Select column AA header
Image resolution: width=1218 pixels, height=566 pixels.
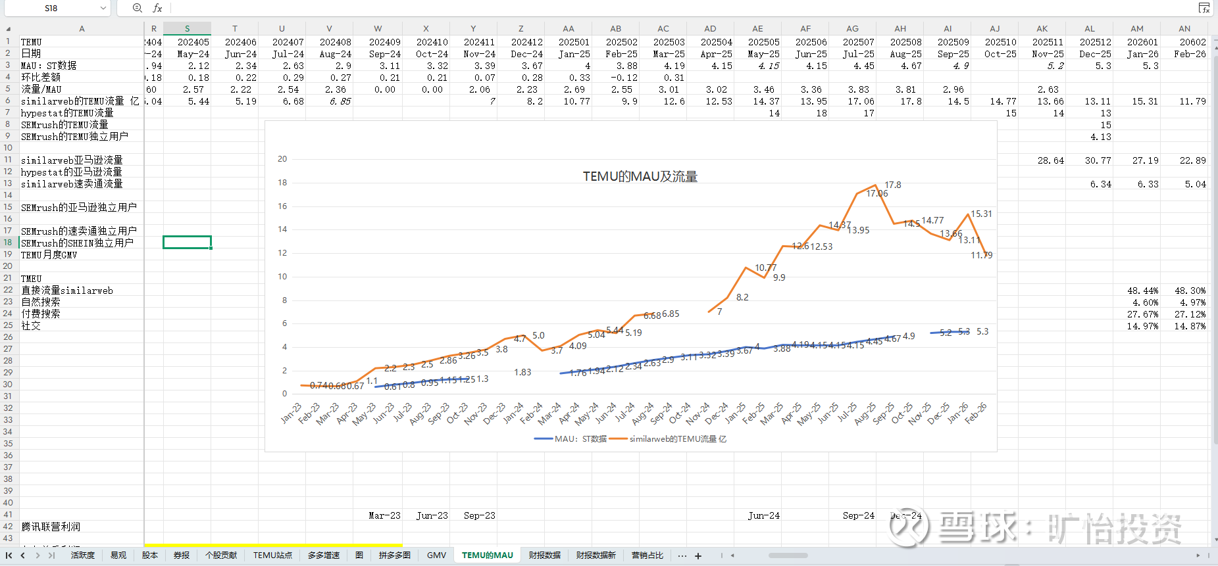click(569, 29)
